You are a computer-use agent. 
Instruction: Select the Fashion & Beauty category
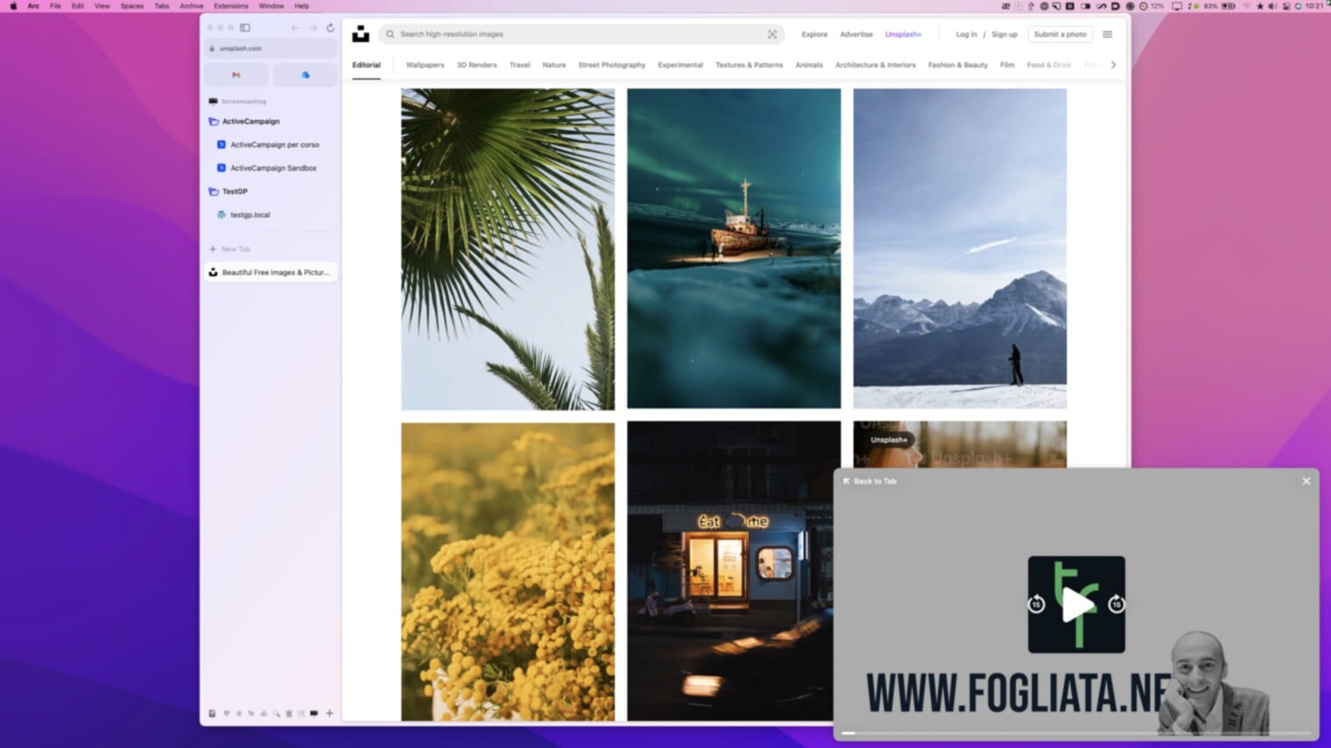click(958, 65)
